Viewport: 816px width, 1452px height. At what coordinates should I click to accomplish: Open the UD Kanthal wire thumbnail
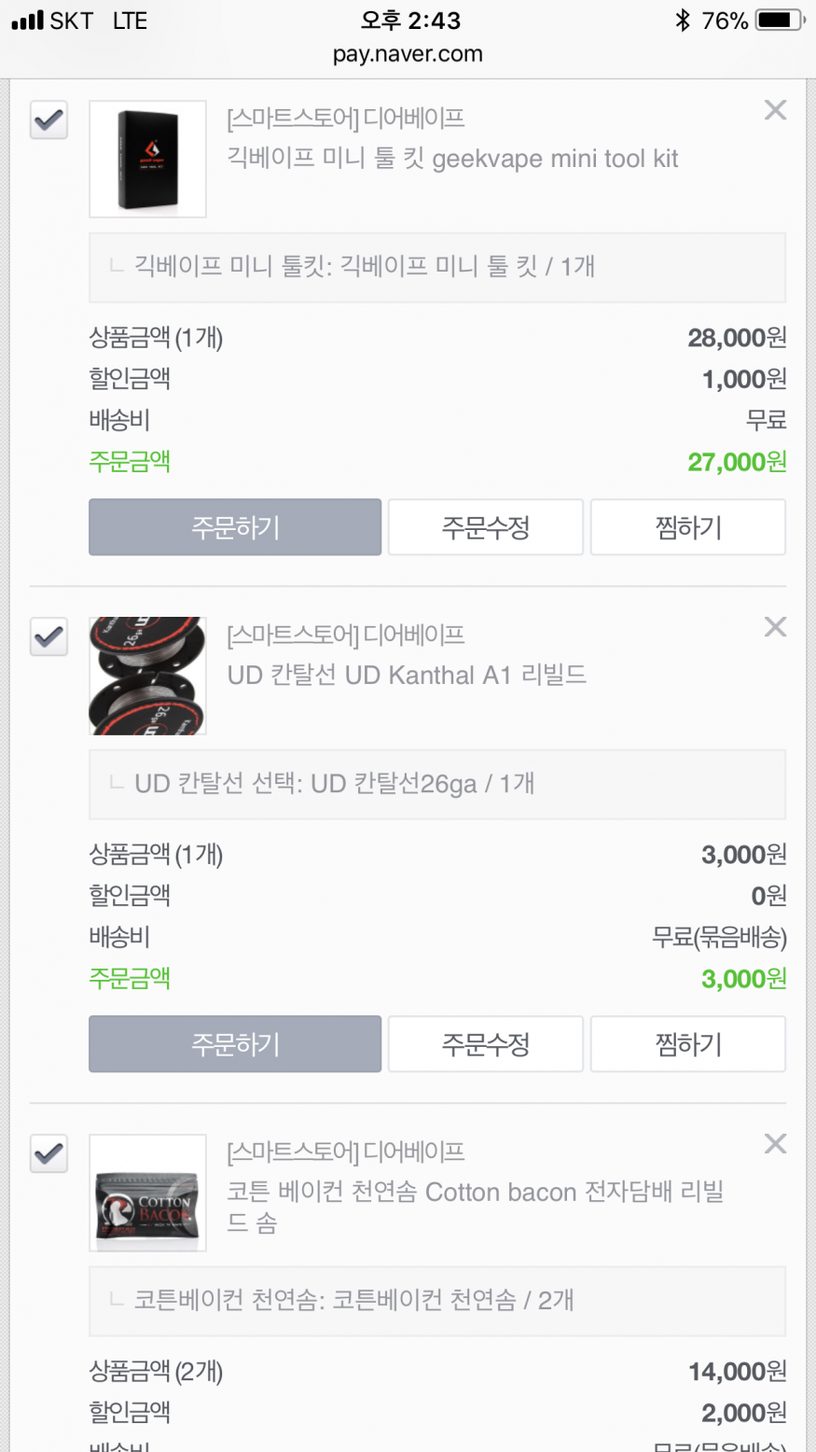pyautogui.click(x=147, y=676)
